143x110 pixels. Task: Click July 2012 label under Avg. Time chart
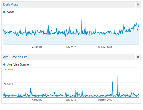(x=71, y=100)
